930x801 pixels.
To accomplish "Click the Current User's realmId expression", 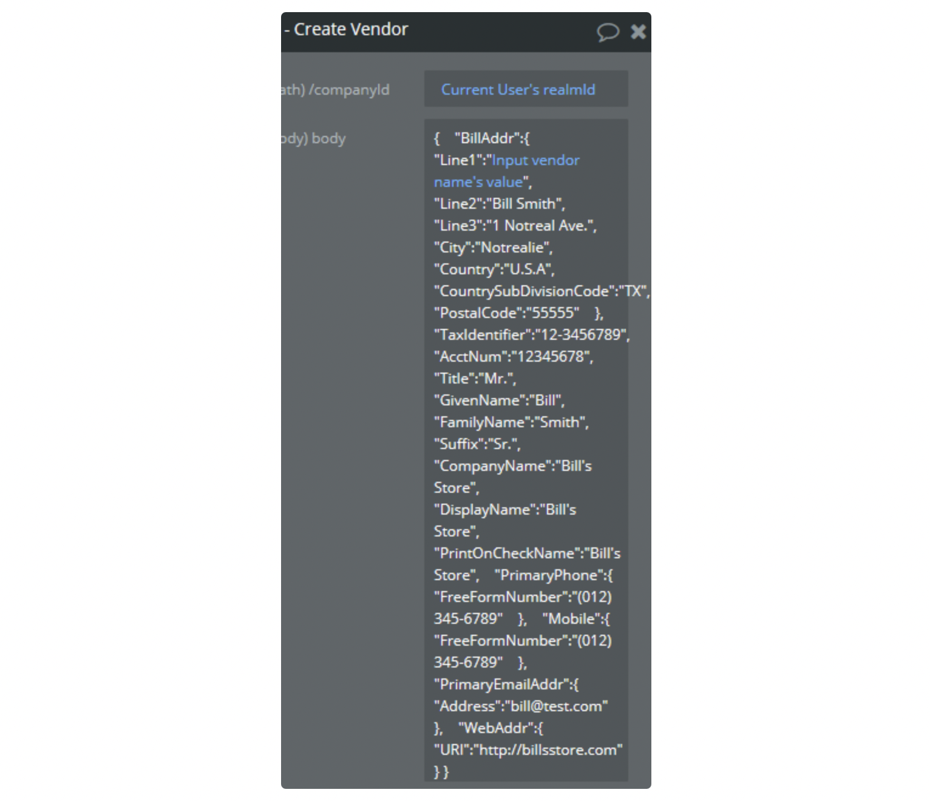I will pos(518,90).
